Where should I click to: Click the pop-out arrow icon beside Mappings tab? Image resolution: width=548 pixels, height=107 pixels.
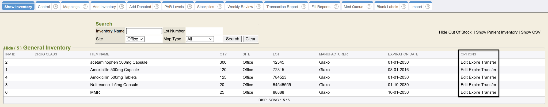pos(85,7)
